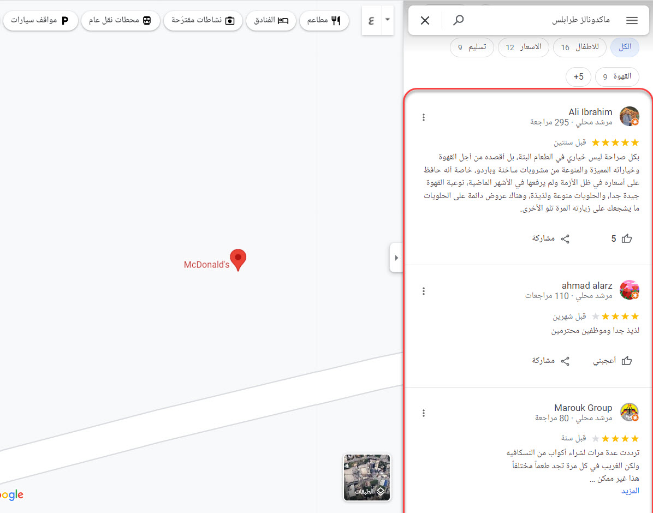Expand more review topics with +5 chip
The height and width of the screenshot is (513, 653).
578,77
